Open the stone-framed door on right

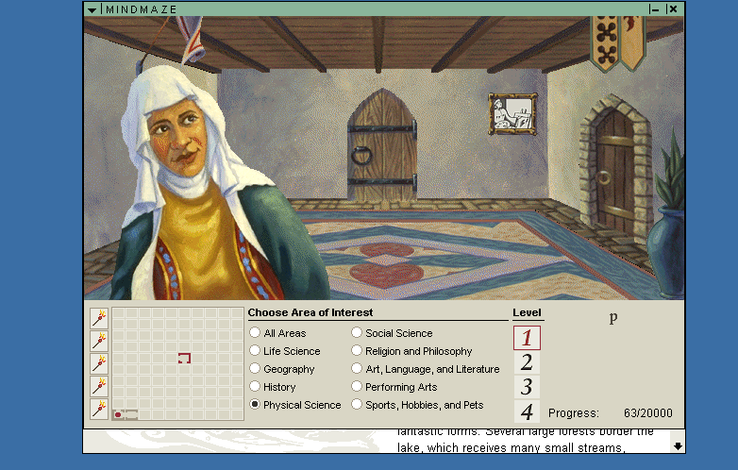tap(615, 170)
